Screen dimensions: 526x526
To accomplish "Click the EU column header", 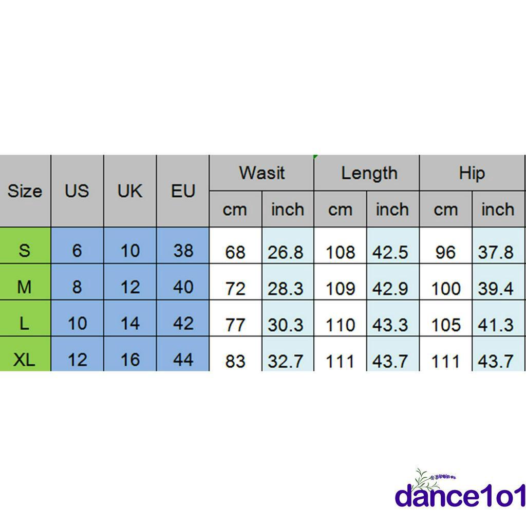I will (x=183, y=191).
